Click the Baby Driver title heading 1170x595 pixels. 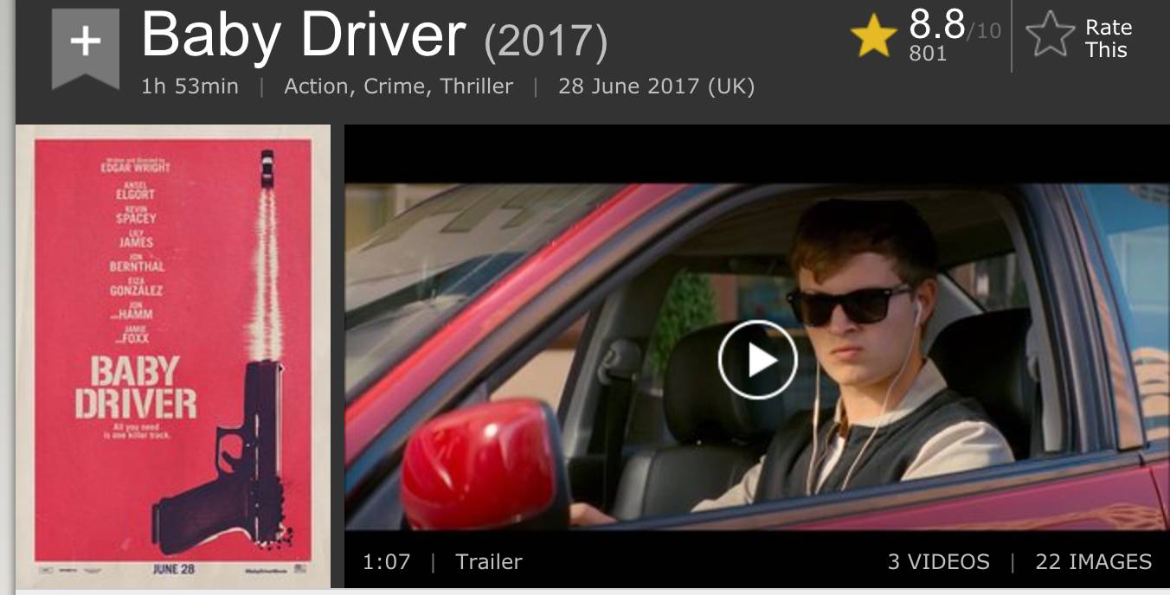click(x=303, y=35)
